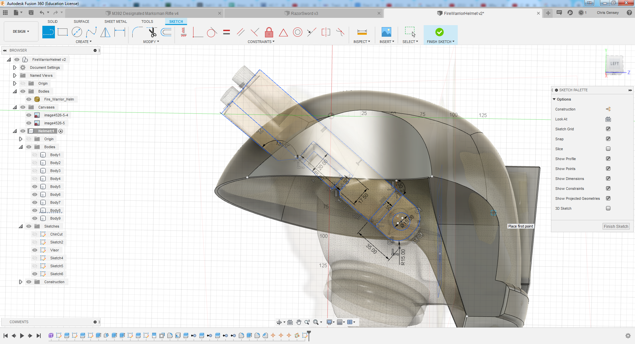Switch to the RazorSword v3 document tab
Screen dimensions: 635x344
[304, 13]
